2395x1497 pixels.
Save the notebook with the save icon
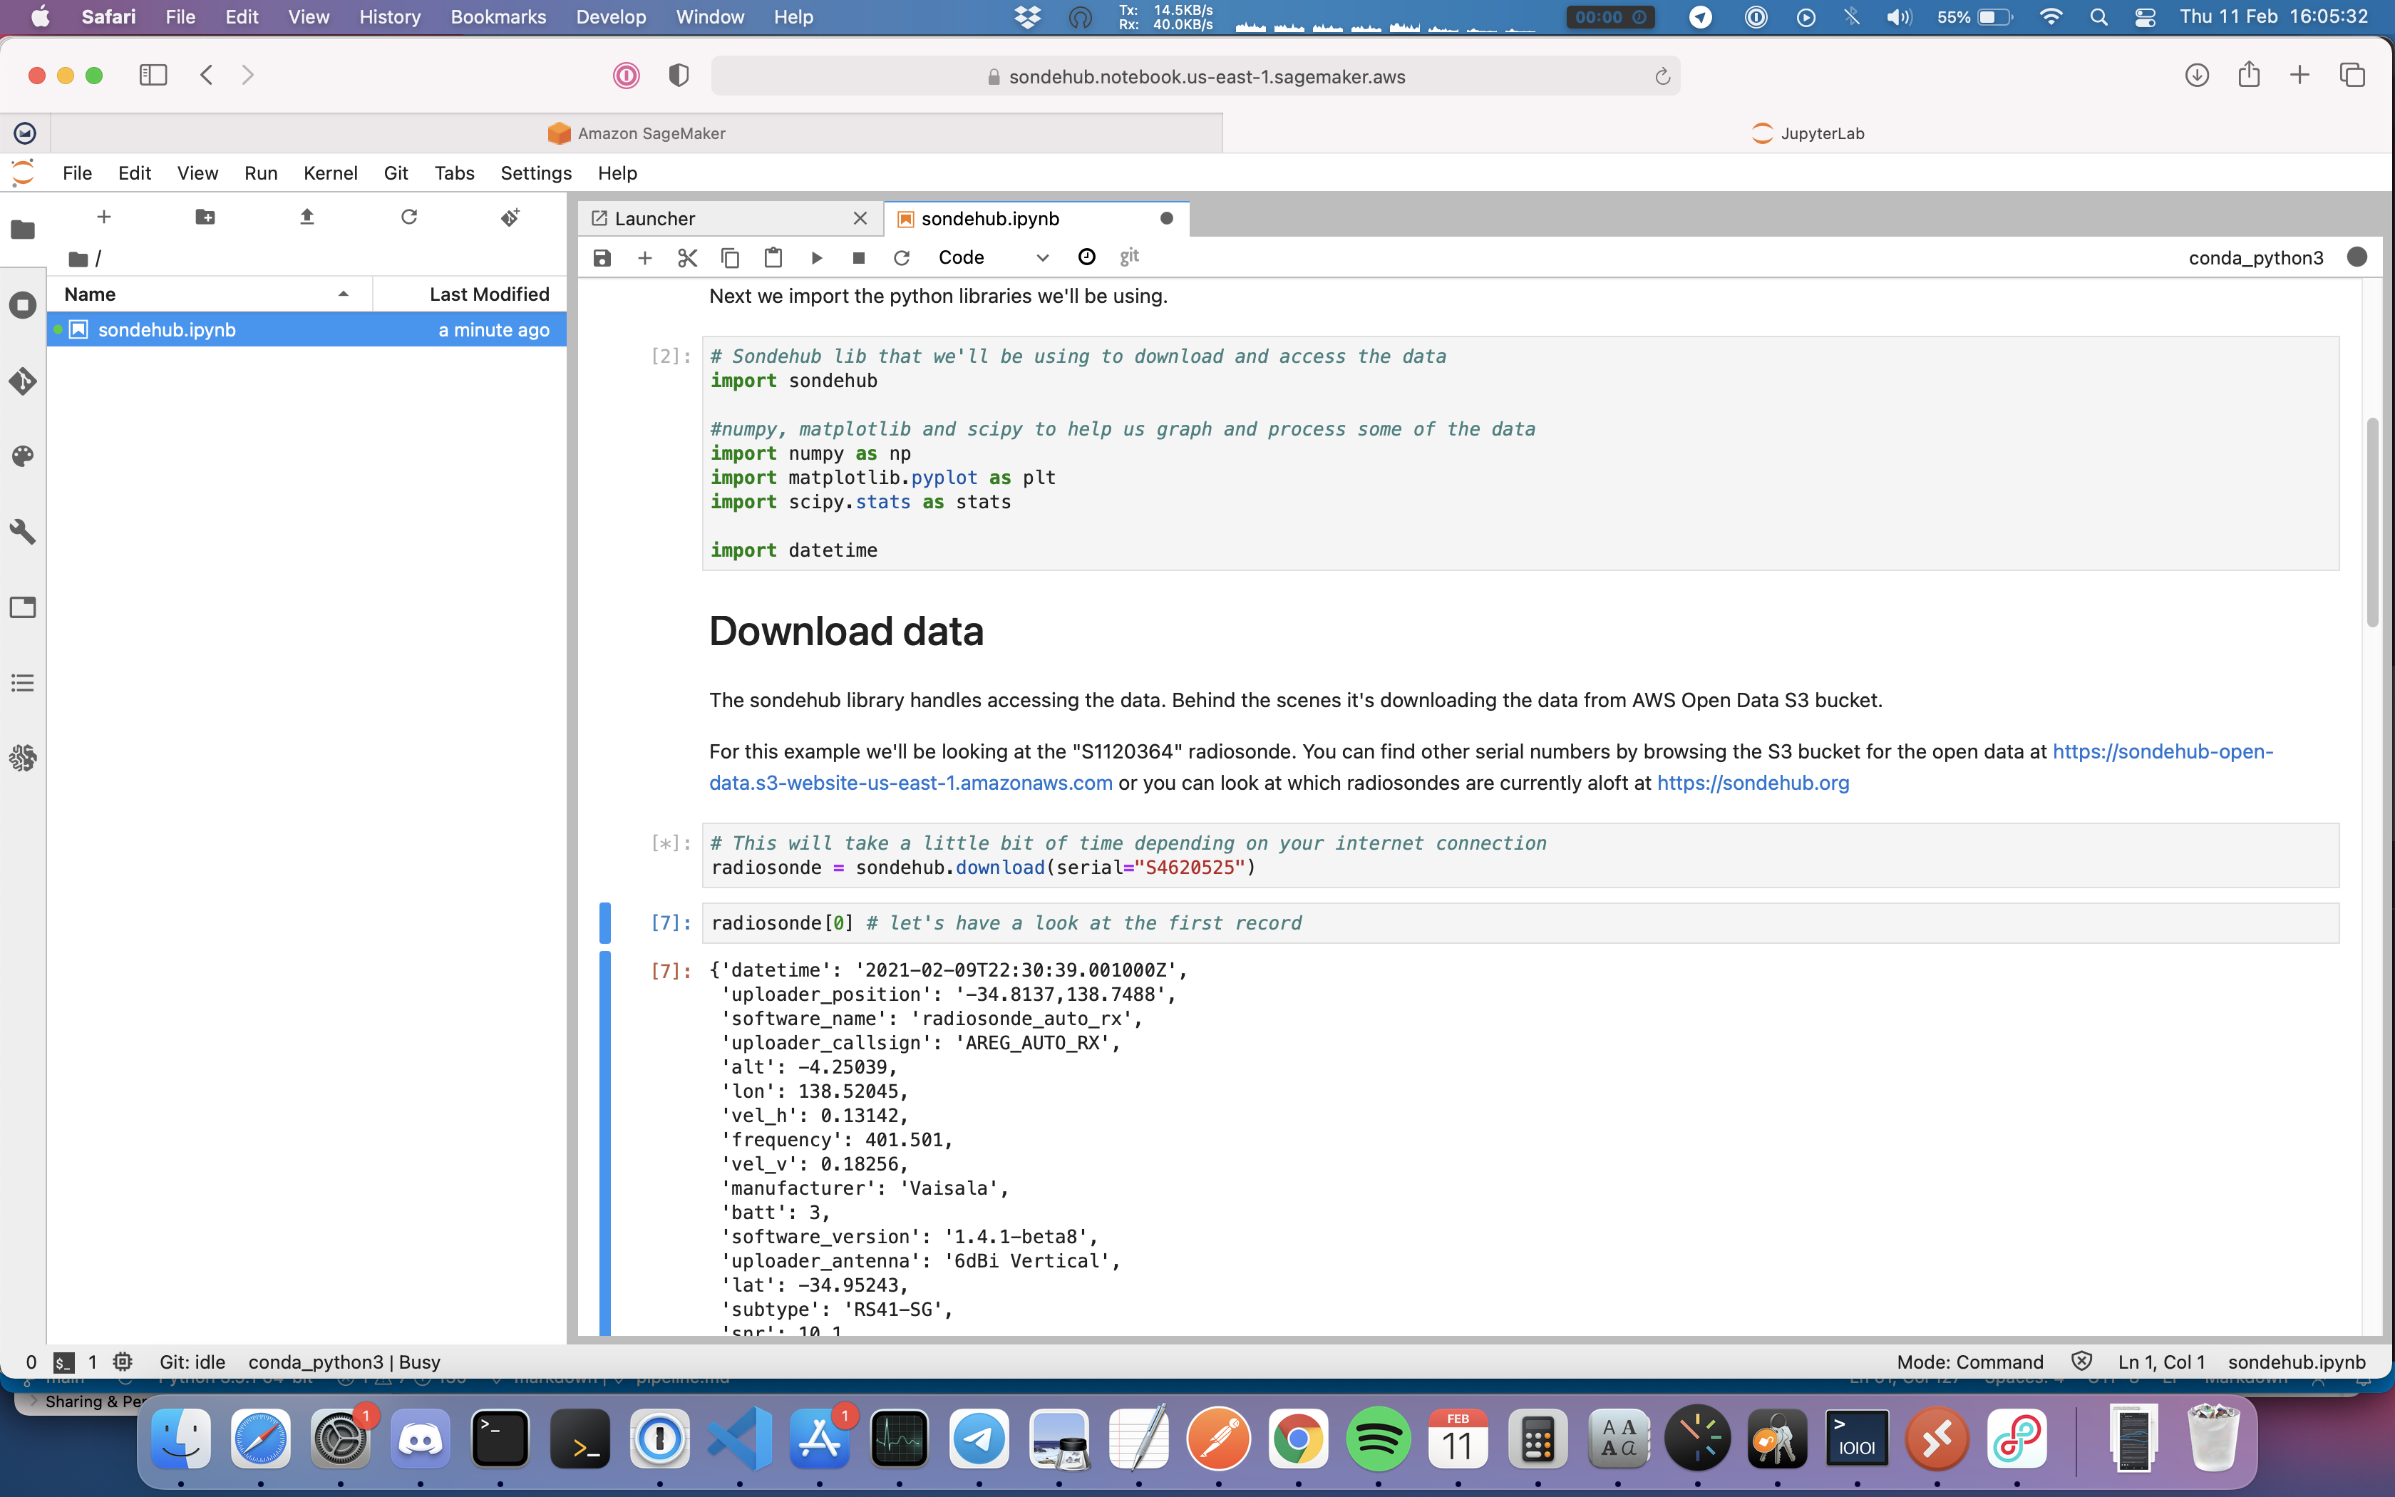[x=602, y=257]
